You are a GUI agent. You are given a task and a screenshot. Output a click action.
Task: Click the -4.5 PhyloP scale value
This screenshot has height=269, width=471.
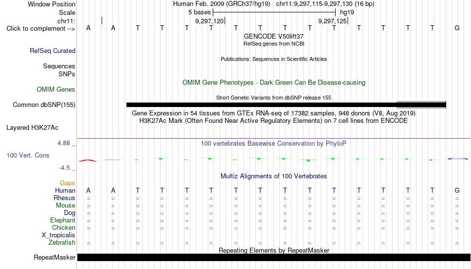coord(64,168)
